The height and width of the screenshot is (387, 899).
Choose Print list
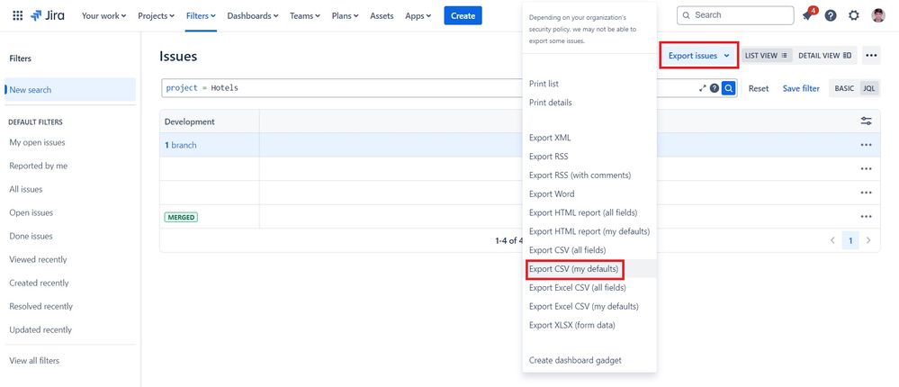(x=589, y=84)
